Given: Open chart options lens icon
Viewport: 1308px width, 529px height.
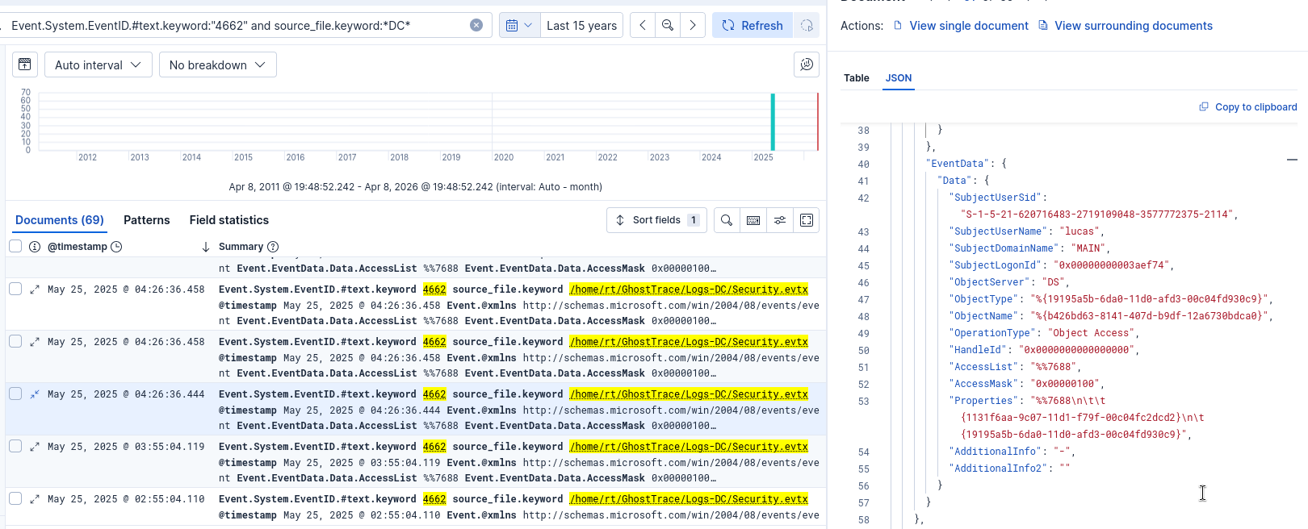Looking at the screenshot, I should pos(807,65).
